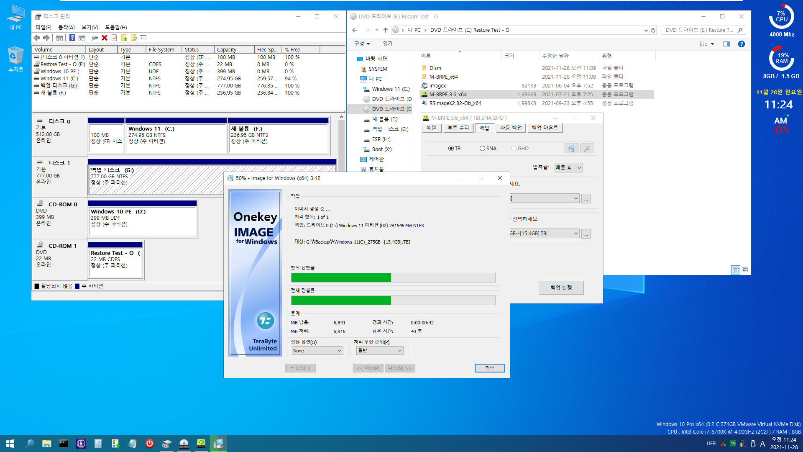
Task: Switch to the 자동 백업 tab
Action: (x=511, y=128)
